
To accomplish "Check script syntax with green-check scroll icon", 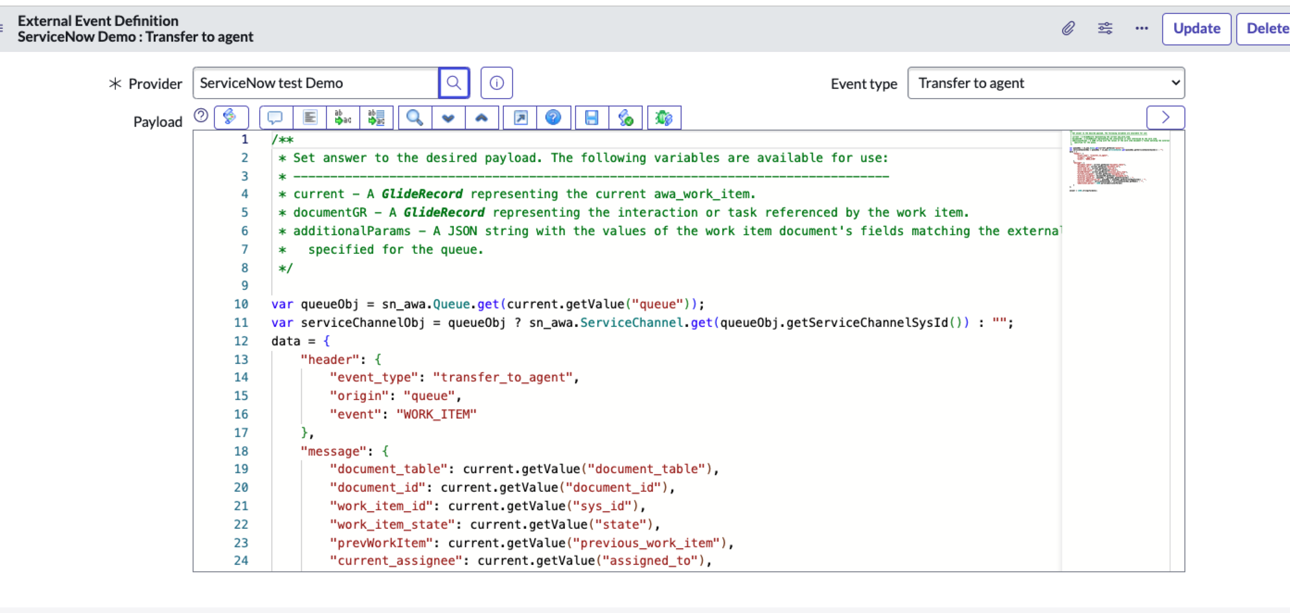I will [626, 118].
